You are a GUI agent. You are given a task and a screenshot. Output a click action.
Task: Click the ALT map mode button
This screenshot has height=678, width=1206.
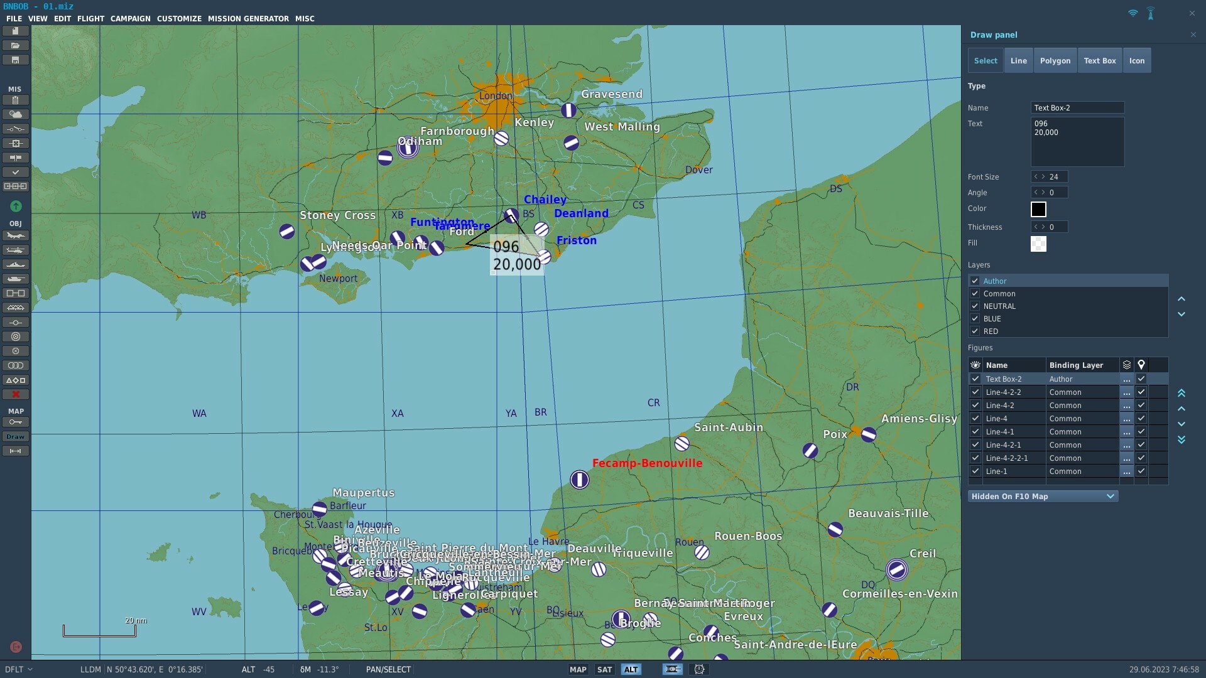pos(631,670)
